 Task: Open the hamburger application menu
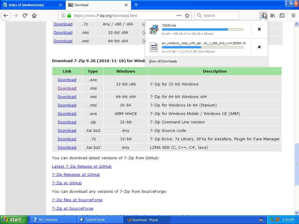pyautogui.click(x=293, y=15)
